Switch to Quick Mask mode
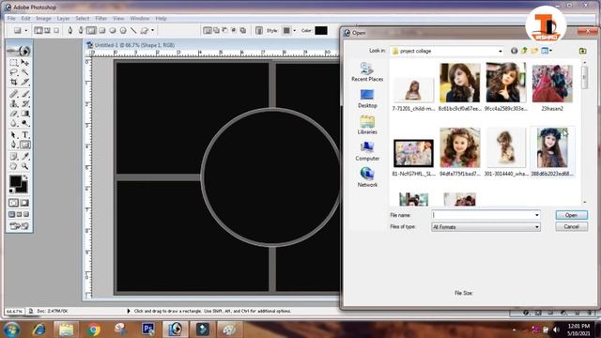 (24, 203)
